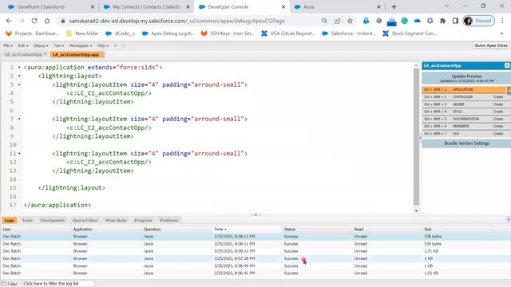Create the STYLE bundle file
Image resolution: width=511 pixels, height=287 pixels.
(x=498, y=112)
